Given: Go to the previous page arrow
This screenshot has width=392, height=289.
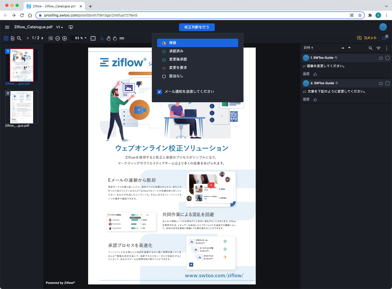Looking at the screenshot, I should 28,38.
